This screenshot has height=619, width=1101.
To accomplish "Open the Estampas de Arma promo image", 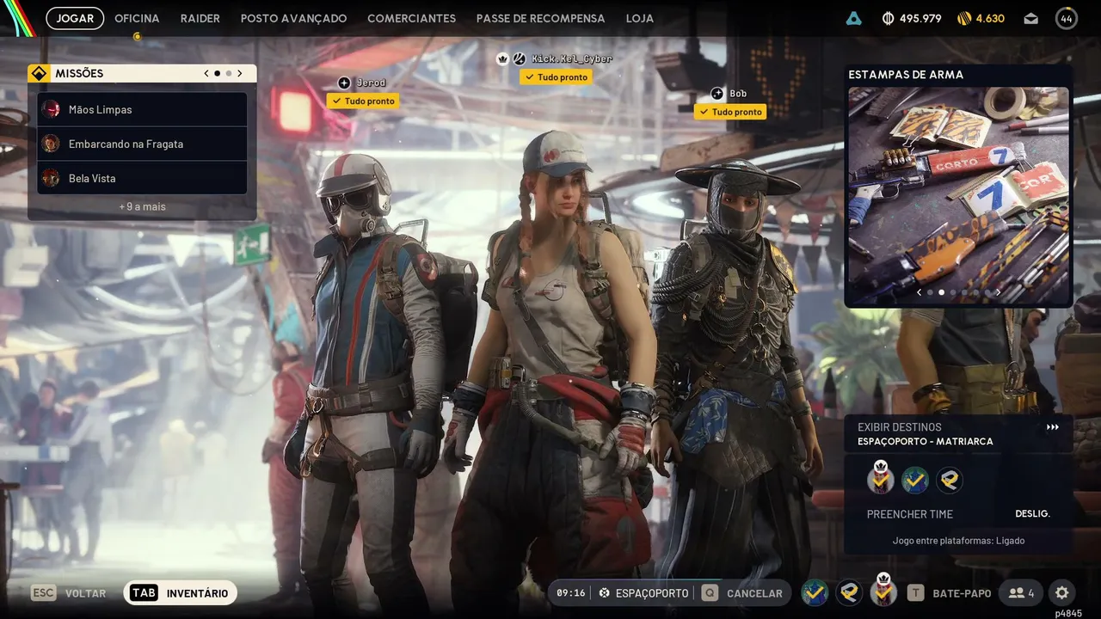I will 959,196.
